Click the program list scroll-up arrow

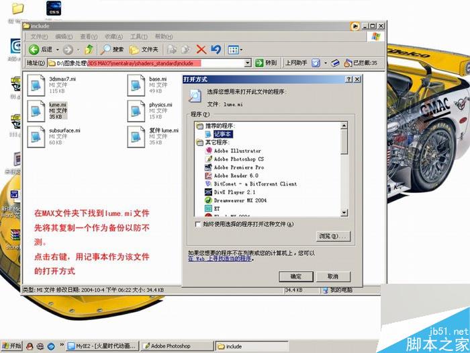pyautogui.click(x=344, y=126)
